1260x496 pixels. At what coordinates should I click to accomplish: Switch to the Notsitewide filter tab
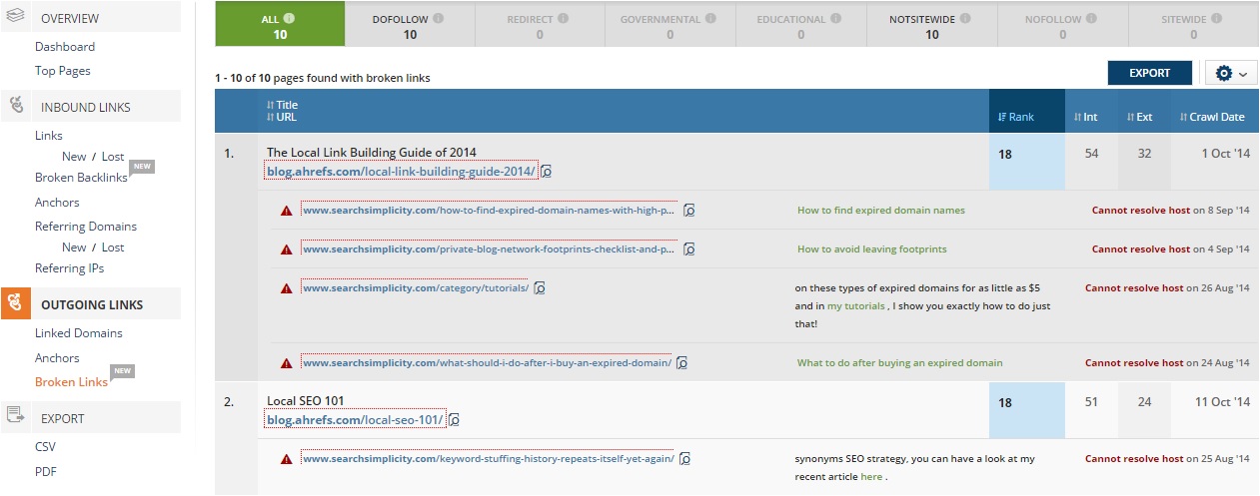point(931,25)
